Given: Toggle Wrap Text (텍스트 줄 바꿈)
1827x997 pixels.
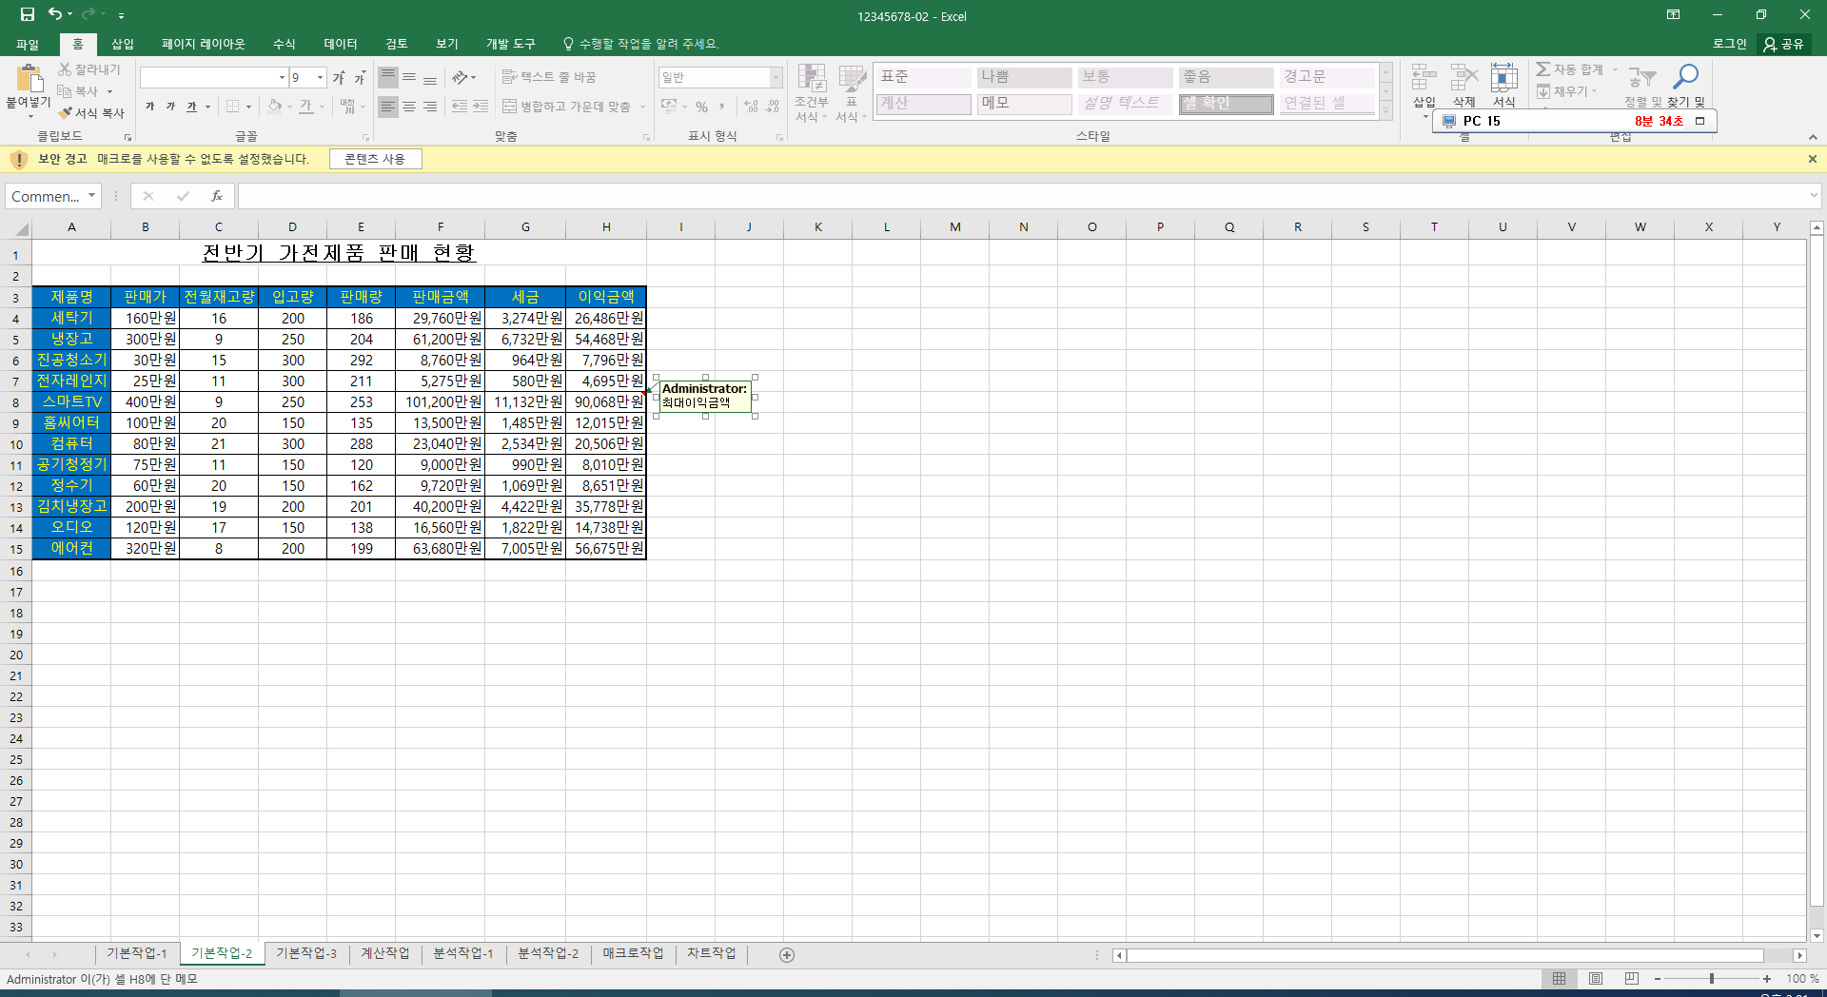Looking at the screenshot, I should click(x=548, y=77).
